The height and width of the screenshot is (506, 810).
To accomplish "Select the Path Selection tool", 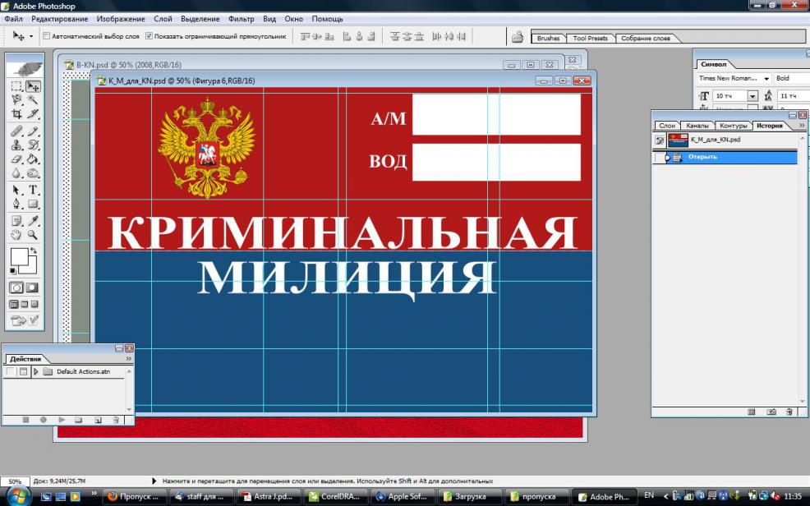I will pos(16,190).
